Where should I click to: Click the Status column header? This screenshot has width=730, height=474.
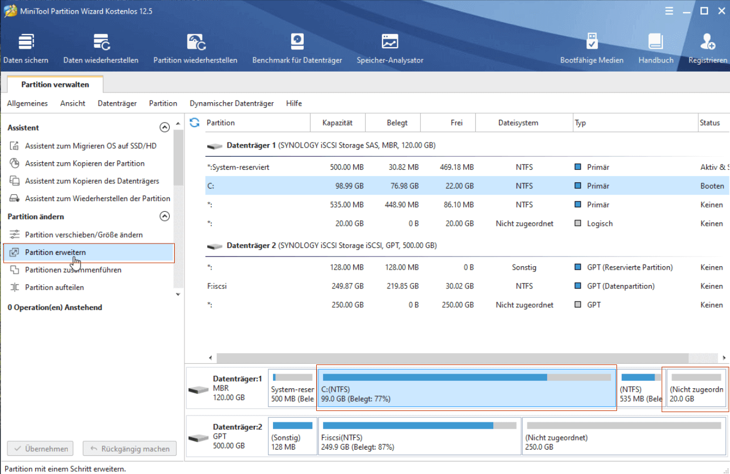(x=714, y=123)
